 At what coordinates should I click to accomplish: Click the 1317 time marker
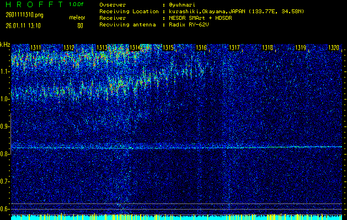(234, 48)
